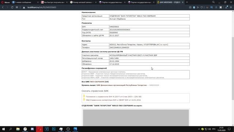Open the 'на карте' link beside the address
Viewport: 234px width, 132px height.
[x=164, y=45]
